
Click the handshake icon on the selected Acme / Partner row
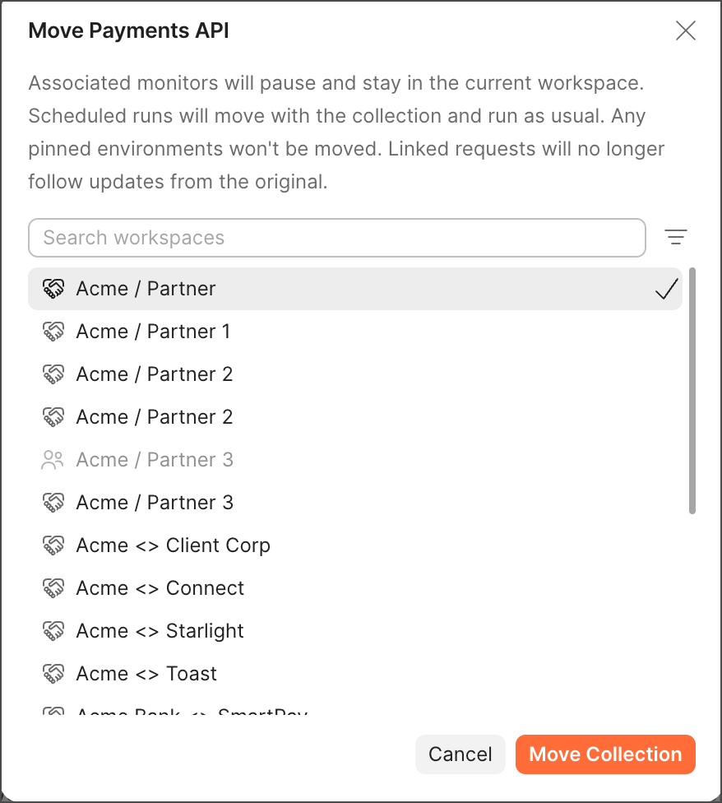point(53,289)
